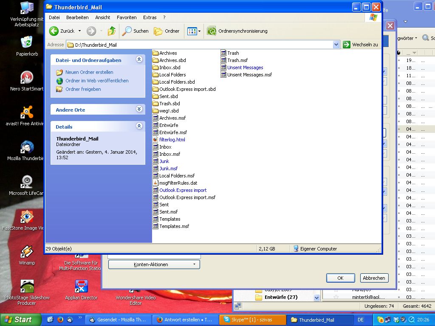
Task: Open Suchen search tool
Action: (136, 31)
